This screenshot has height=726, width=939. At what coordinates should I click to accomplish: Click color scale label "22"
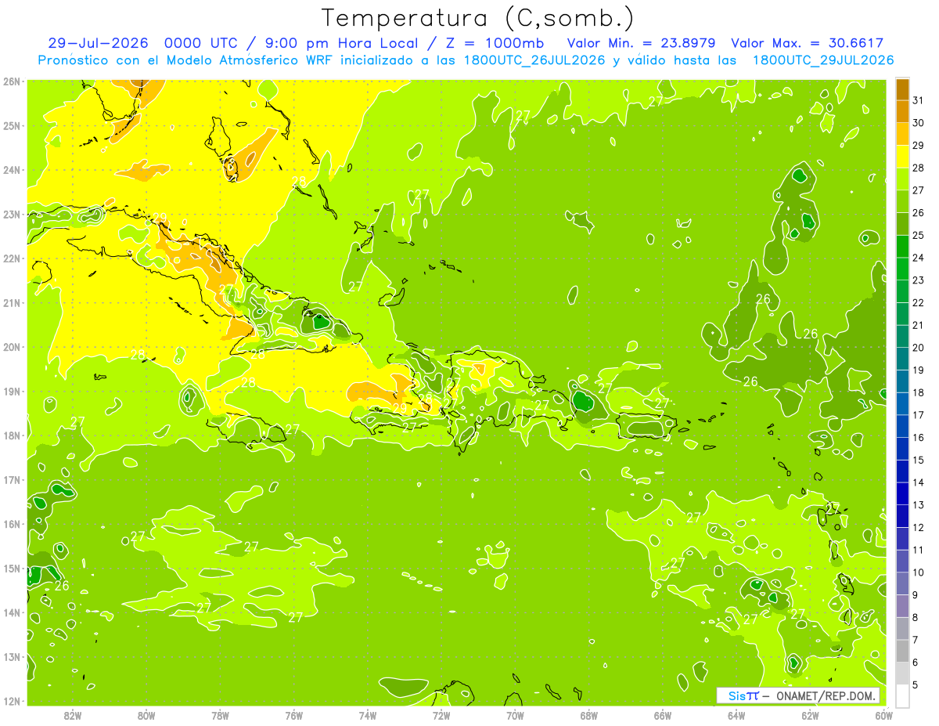coord(918,302)
